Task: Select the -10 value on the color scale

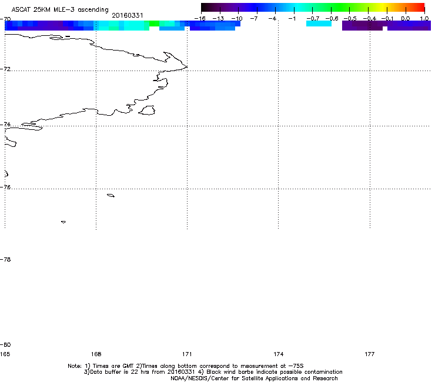Action: [237, 19]
